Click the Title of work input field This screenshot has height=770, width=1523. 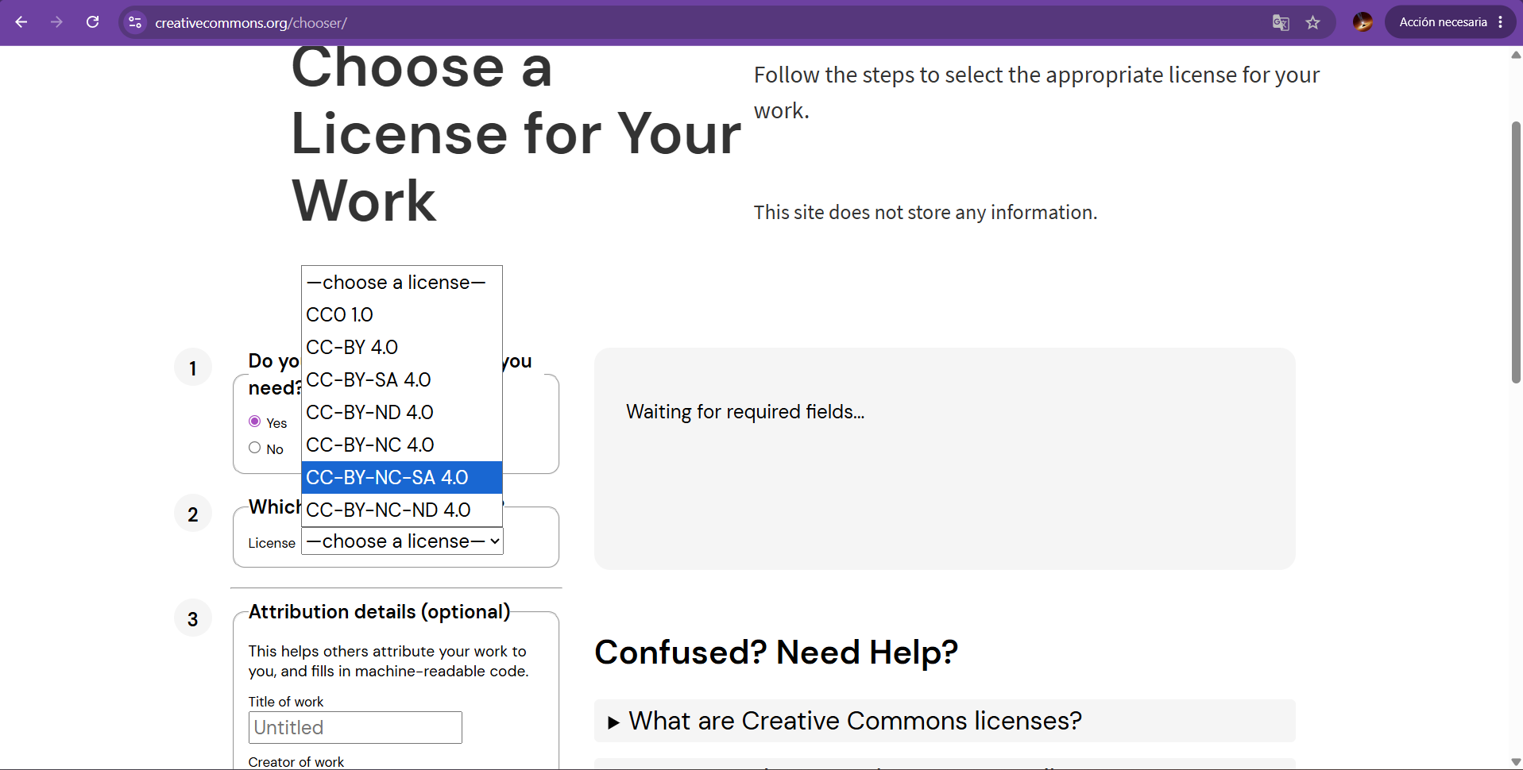[x=355, y=727]
